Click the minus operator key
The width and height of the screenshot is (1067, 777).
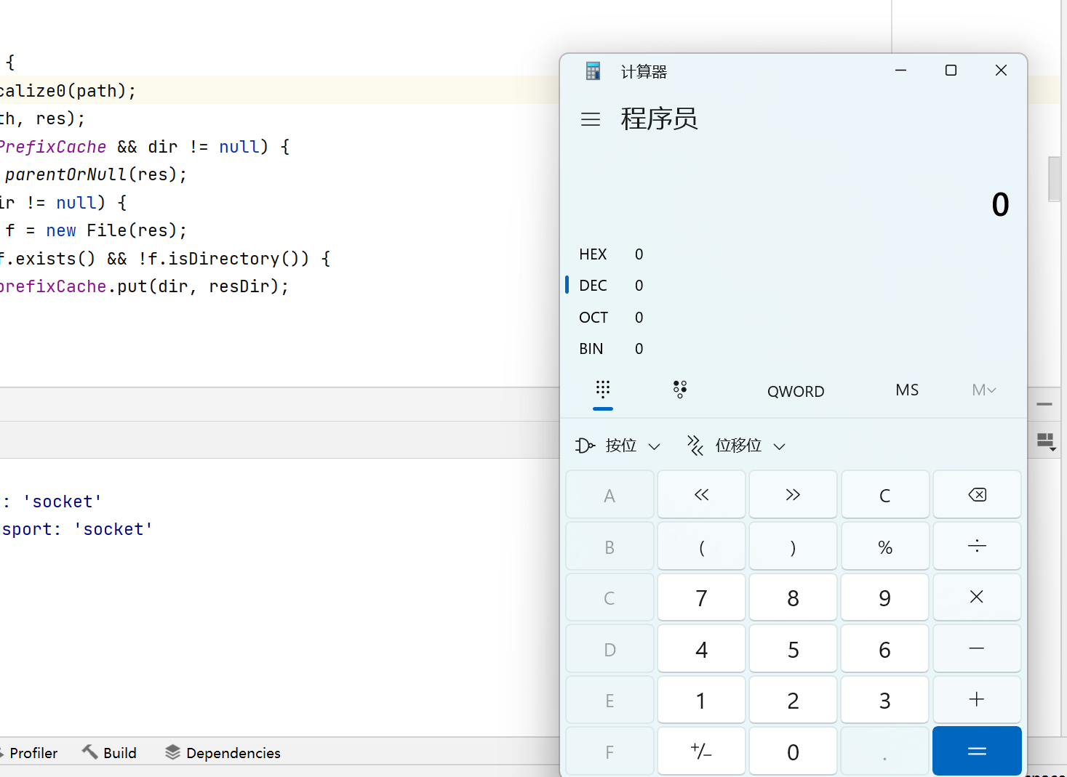click(x=977, y=648)
